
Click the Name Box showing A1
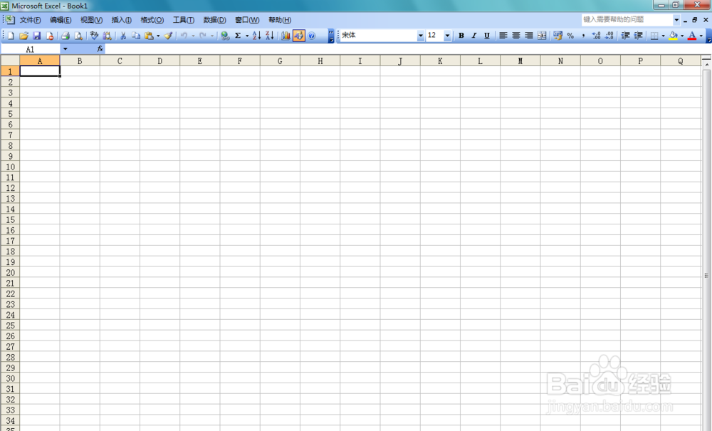tap(31, 49)
